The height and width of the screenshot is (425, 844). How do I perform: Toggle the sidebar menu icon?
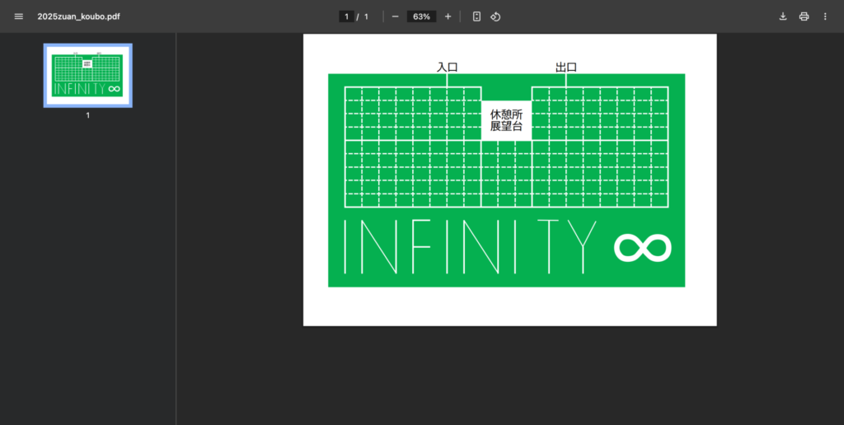pyautogui.click(x=19, y=16)
